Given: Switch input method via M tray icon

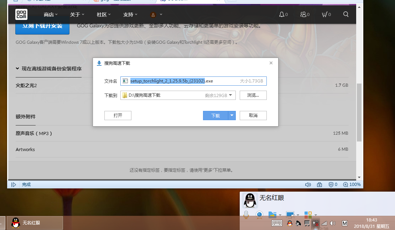Looking at the screenshot, I should point(345,223).
